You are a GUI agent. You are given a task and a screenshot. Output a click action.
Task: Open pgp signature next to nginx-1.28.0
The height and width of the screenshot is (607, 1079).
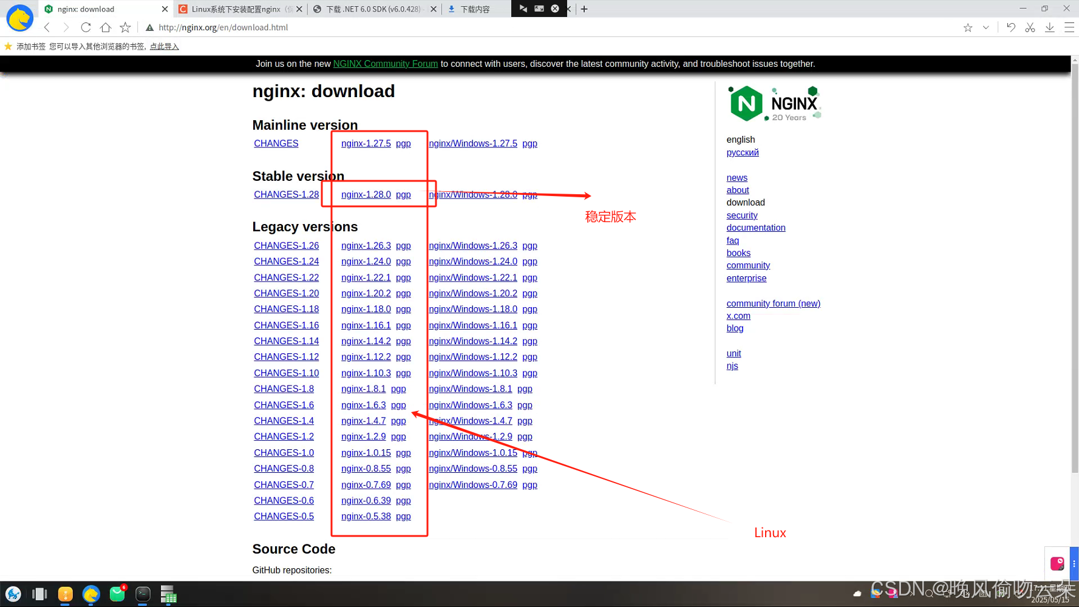click(x=403, y=195)
